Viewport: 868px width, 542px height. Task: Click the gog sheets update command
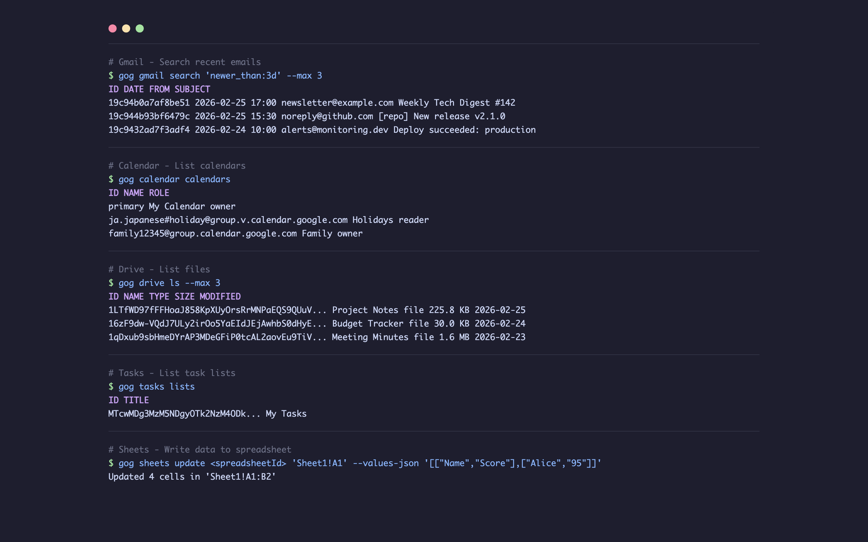click(355, 463)
